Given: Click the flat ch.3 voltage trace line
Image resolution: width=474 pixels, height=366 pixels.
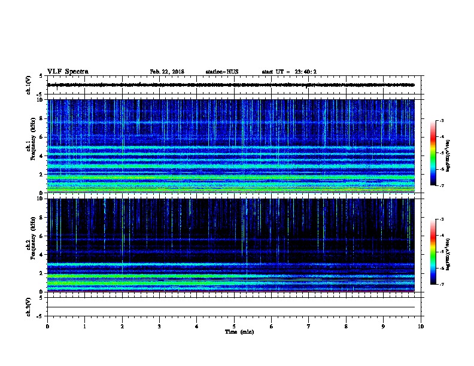Looking at the screenshot, I should click(231, 307).
